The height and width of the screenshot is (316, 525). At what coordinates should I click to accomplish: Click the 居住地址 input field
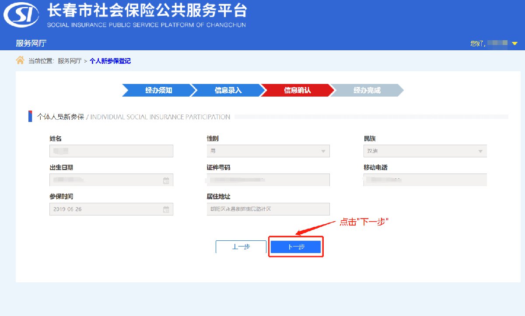pos(268,209)
